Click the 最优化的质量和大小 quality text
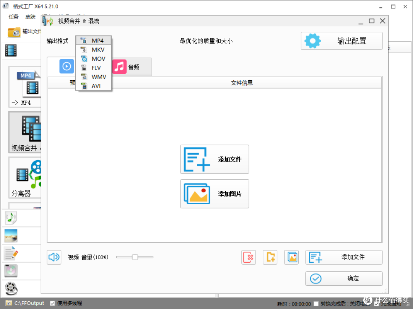Viewport: 413px width, 309px height. [206, 41]
